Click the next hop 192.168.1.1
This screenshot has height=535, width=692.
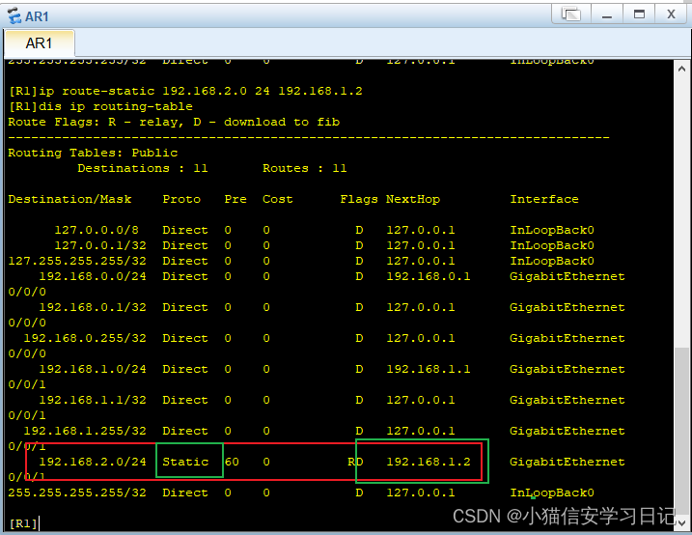(429, 369)
